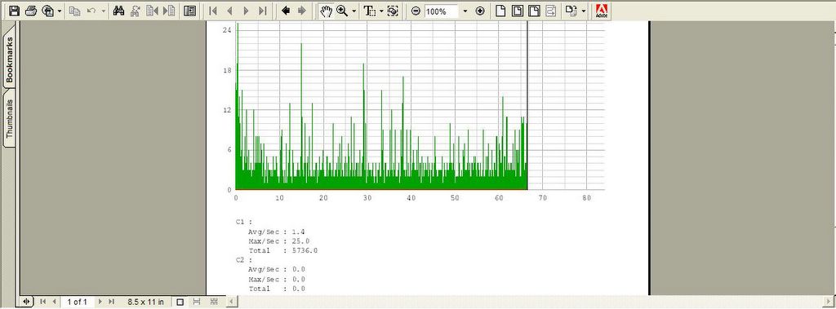Set Fit in Window page view
Image resolution: width=836 pixels, height=309 pixels.
coord(517,11)
